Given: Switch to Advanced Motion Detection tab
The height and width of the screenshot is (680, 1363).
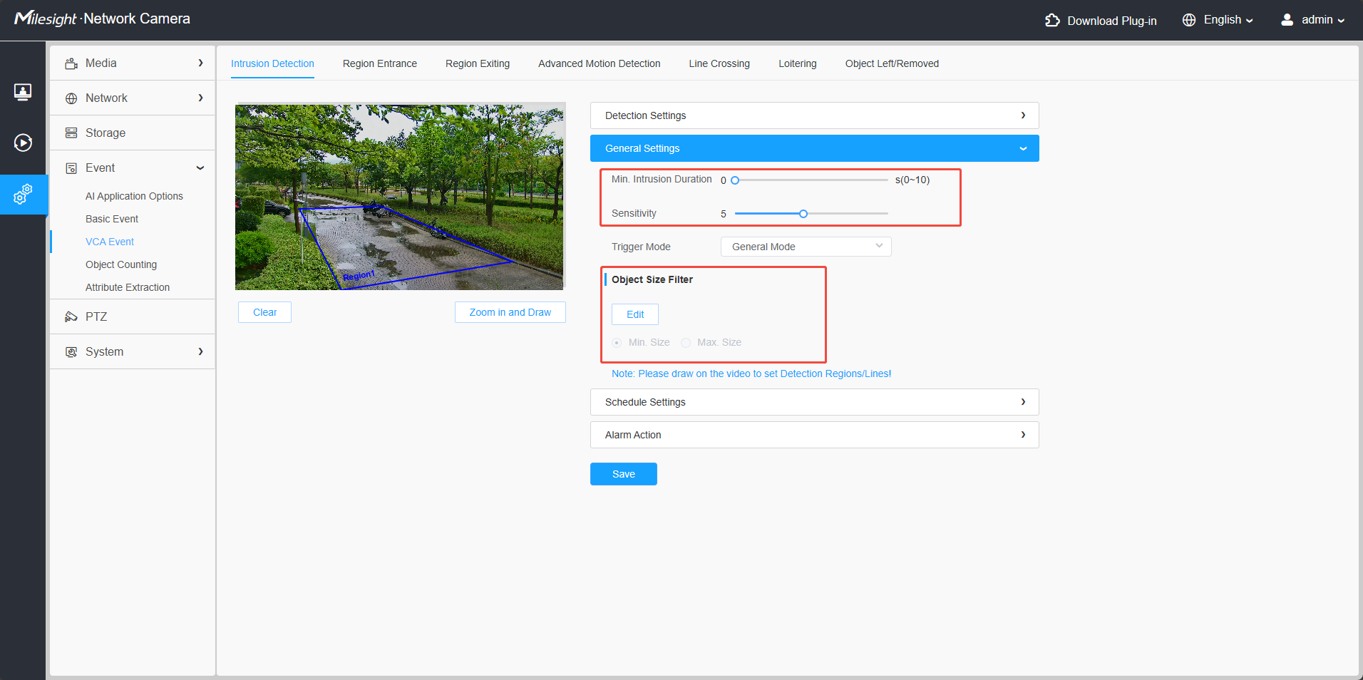Looking at the screenshot, I should coord(600,63).
